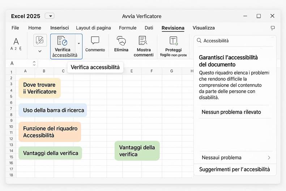The height and width of the screenshot is (191, 286).
Task: Expand the Nessaui problema row chevron
Action: click(x=269, y=158)
